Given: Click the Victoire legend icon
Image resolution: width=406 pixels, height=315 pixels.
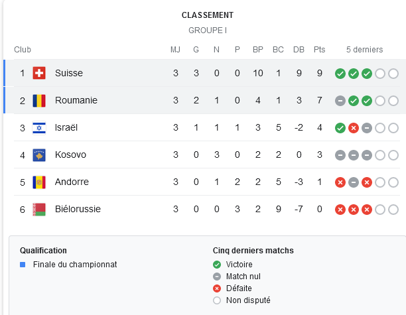Looking at the screenshot, I should (217, 265).
